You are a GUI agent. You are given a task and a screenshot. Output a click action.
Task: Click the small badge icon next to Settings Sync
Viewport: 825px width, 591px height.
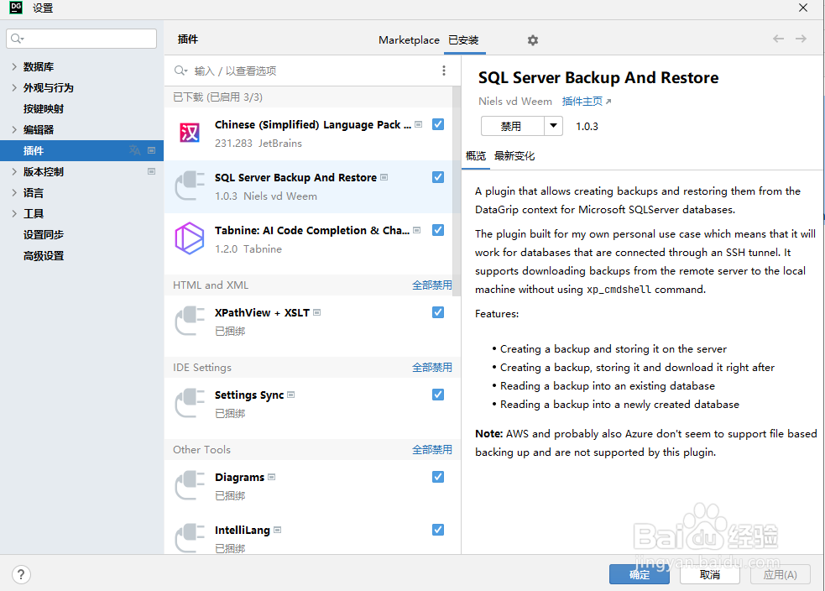[291, 395]
